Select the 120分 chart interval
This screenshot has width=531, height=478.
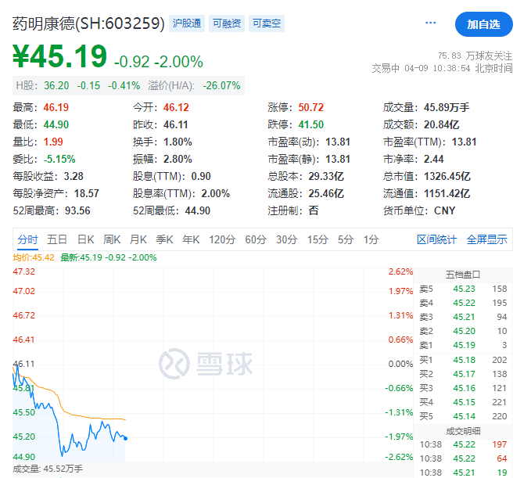pos(222,240)
